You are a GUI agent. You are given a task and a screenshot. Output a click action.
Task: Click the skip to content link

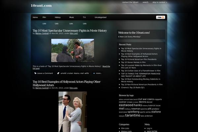[x=160, y=2]
